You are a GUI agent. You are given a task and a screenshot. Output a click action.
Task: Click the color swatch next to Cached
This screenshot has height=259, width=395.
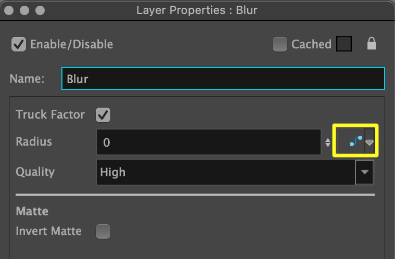click(x=343, y=44)
